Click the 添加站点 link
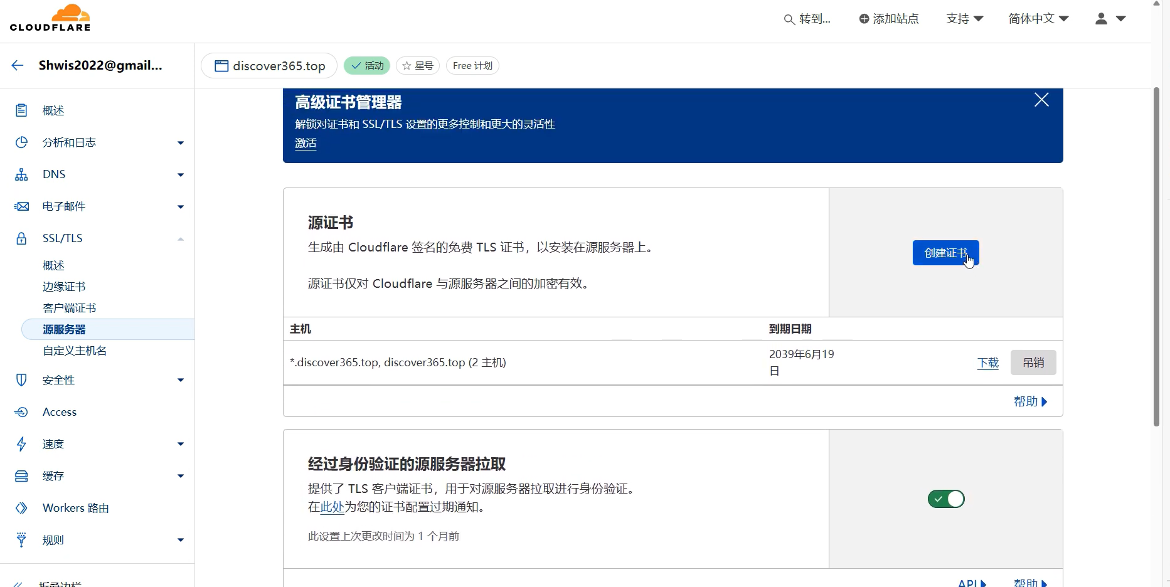The width and height of the screenshot is (1170, 587). [x=889, y=19]
